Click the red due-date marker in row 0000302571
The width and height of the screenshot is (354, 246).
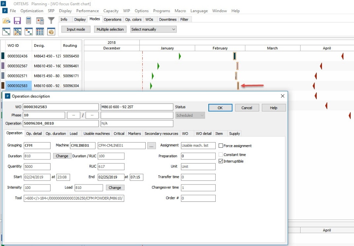tap(316, 76)
